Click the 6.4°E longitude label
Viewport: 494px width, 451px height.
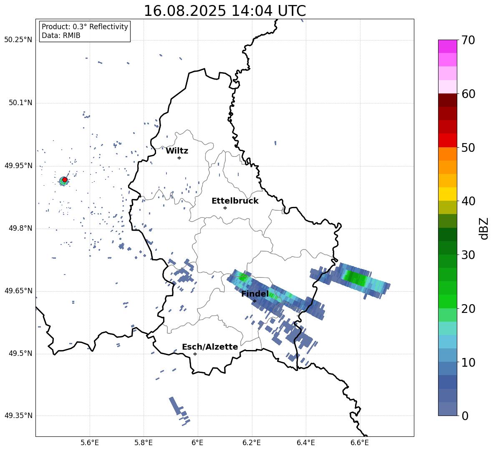coord(305,443)
